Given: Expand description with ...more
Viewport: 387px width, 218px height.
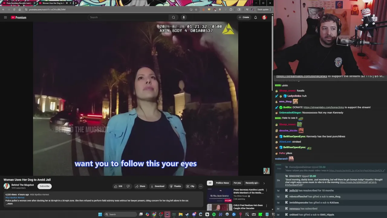Looking at the screenshot, I should click(x=9, y=204).
